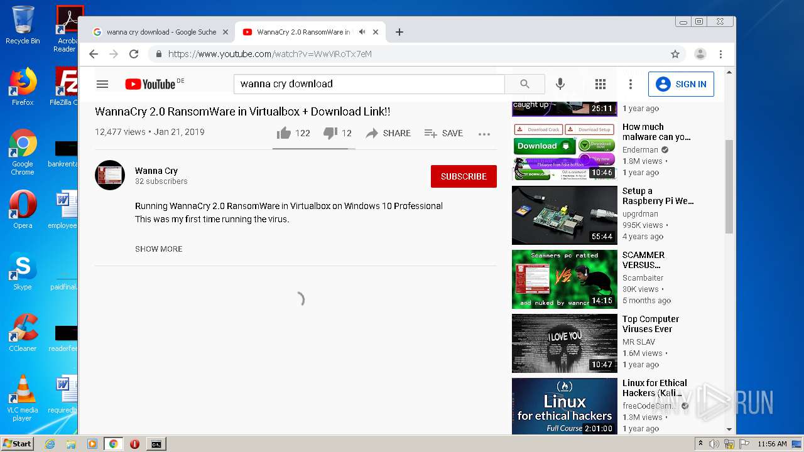The height and width of the screenshot is (452, 804).
Task: Launch Skype from desktop
Action: tap(23, 271)
